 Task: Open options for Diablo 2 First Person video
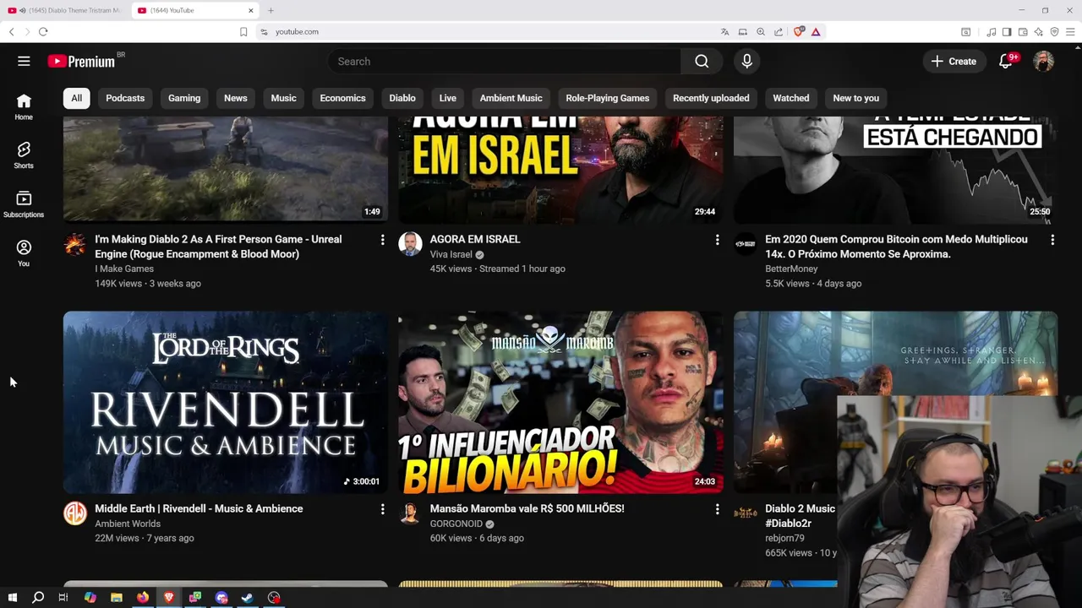tap(382, 240)
